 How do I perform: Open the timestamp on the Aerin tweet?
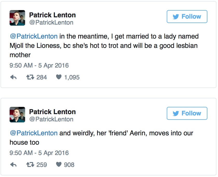tap(39, 153)
